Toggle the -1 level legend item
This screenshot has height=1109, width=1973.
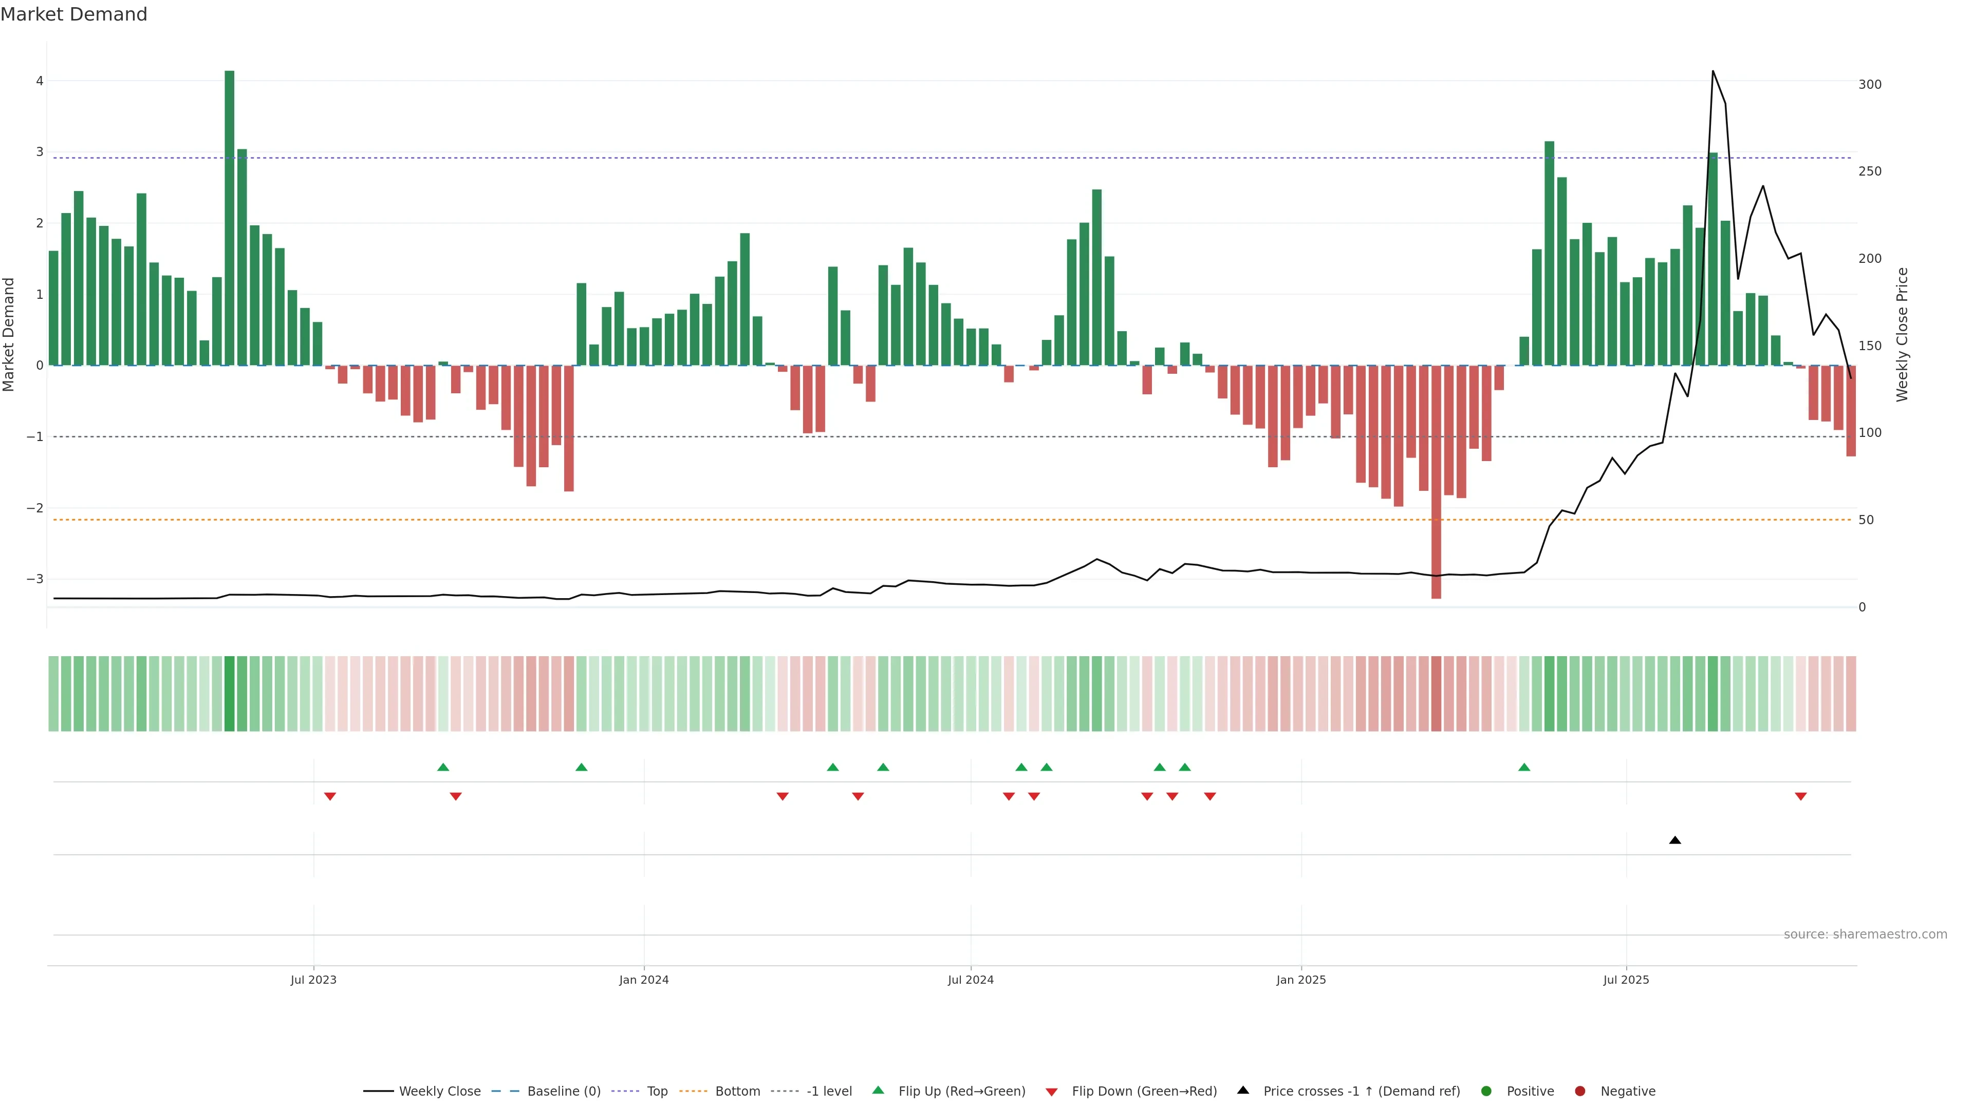point(829,1091)
